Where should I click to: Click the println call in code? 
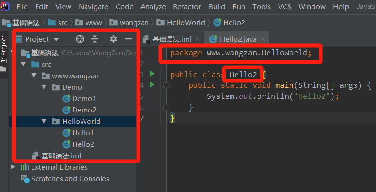coord(273,96)
